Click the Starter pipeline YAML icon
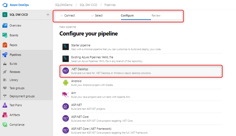The width and height of the screenshot is (236, 136). [66, 47]
